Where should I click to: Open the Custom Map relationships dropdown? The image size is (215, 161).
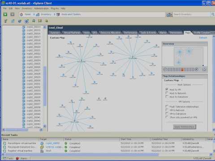point(182,80)
